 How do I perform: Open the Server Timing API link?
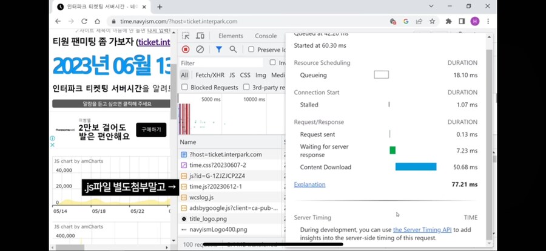(x=422, y=229)
